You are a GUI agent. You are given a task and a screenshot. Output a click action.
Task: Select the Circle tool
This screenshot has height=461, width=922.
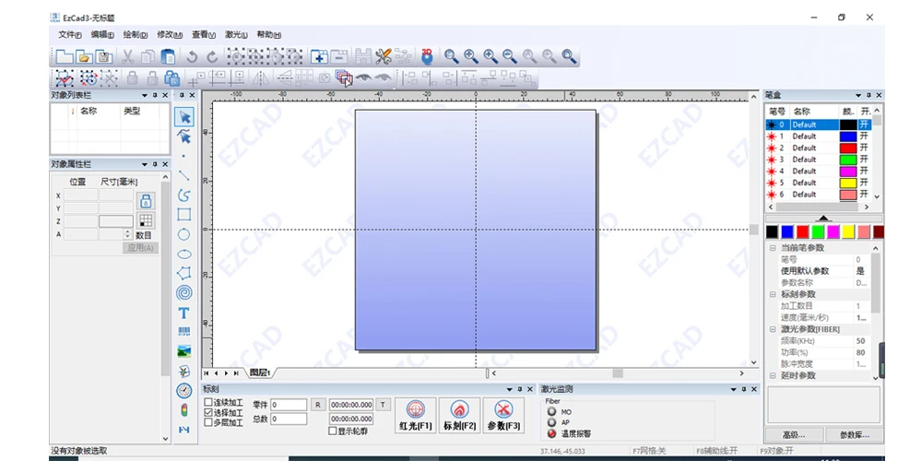pos(184,234)
